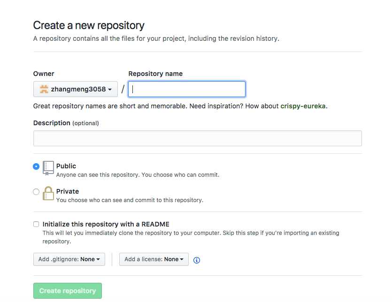392x302 pixels.
Task: Use the crispy-eureka name suggestion
Action: click(x=303, y=106)
